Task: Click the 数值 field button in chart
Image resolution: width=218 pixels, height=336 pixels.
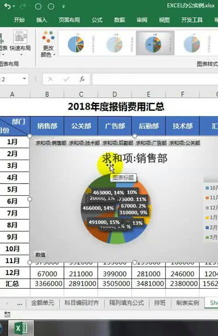Action: coord(40,255)
